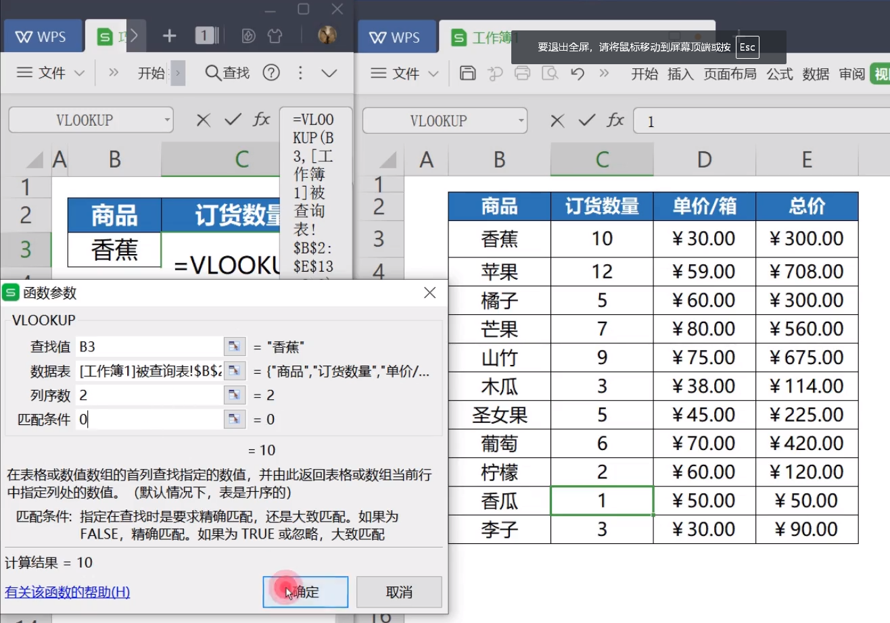The width and height of the screenshot is (890, 623).
Task: Click into the 列序数 input field
Action: [149, 395]
